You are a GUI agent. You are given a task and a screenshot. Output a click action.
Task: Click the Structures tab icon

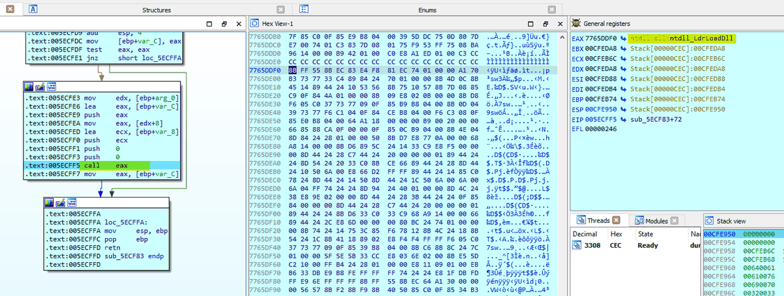(34, 10)
